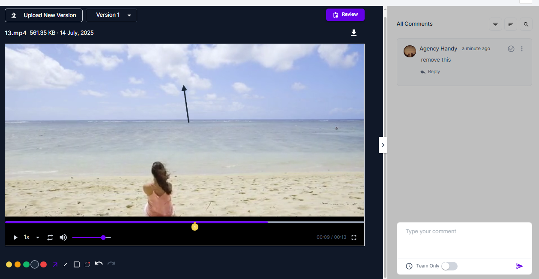Click the Upload New Version button
The width and height of the screenshot is (539, 279).
[x=44, y=15]
